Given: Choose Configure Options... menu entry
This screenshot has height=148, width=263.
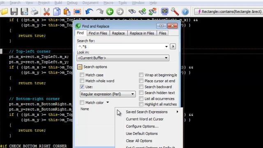Looking at the screenshot, I should click(x=149, y=126).
